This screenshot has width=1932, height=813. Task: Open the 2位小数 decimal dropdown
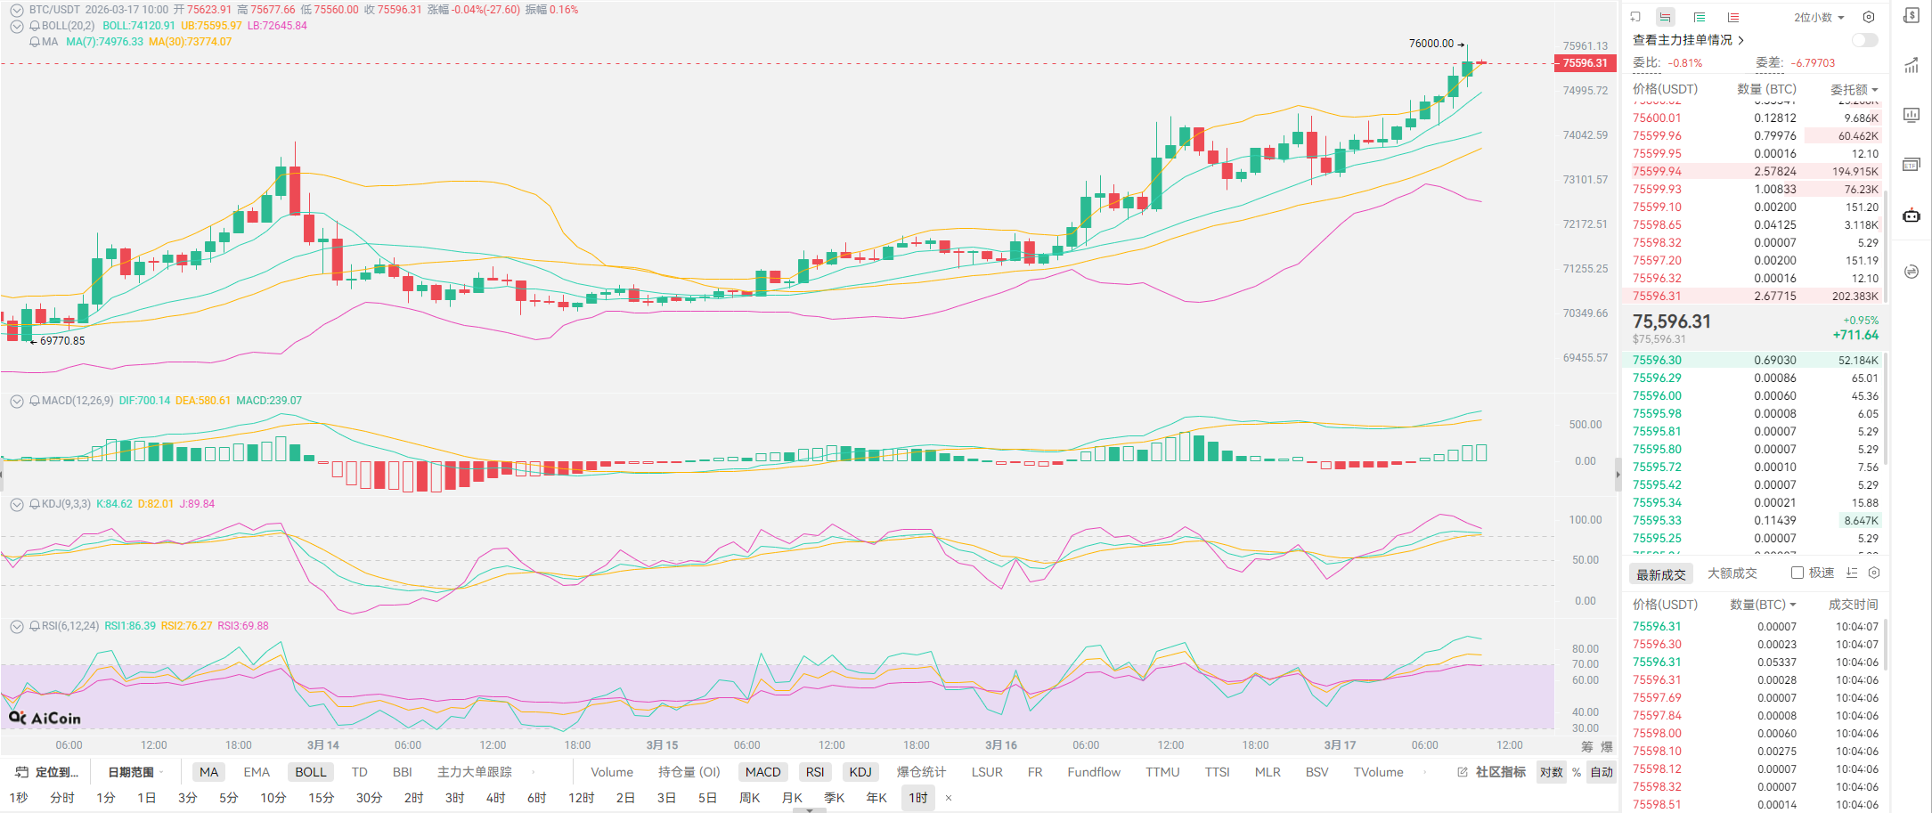tap(1819, 17)
